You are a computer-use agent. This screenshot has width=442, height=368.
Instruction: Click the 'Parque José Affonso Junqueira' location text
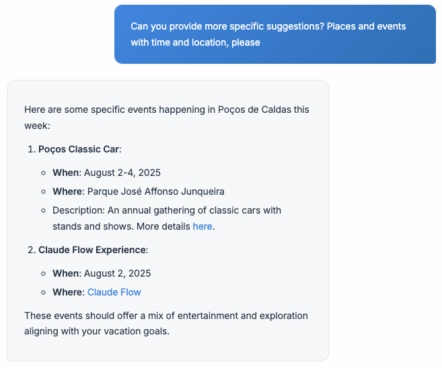coord(155,191)
